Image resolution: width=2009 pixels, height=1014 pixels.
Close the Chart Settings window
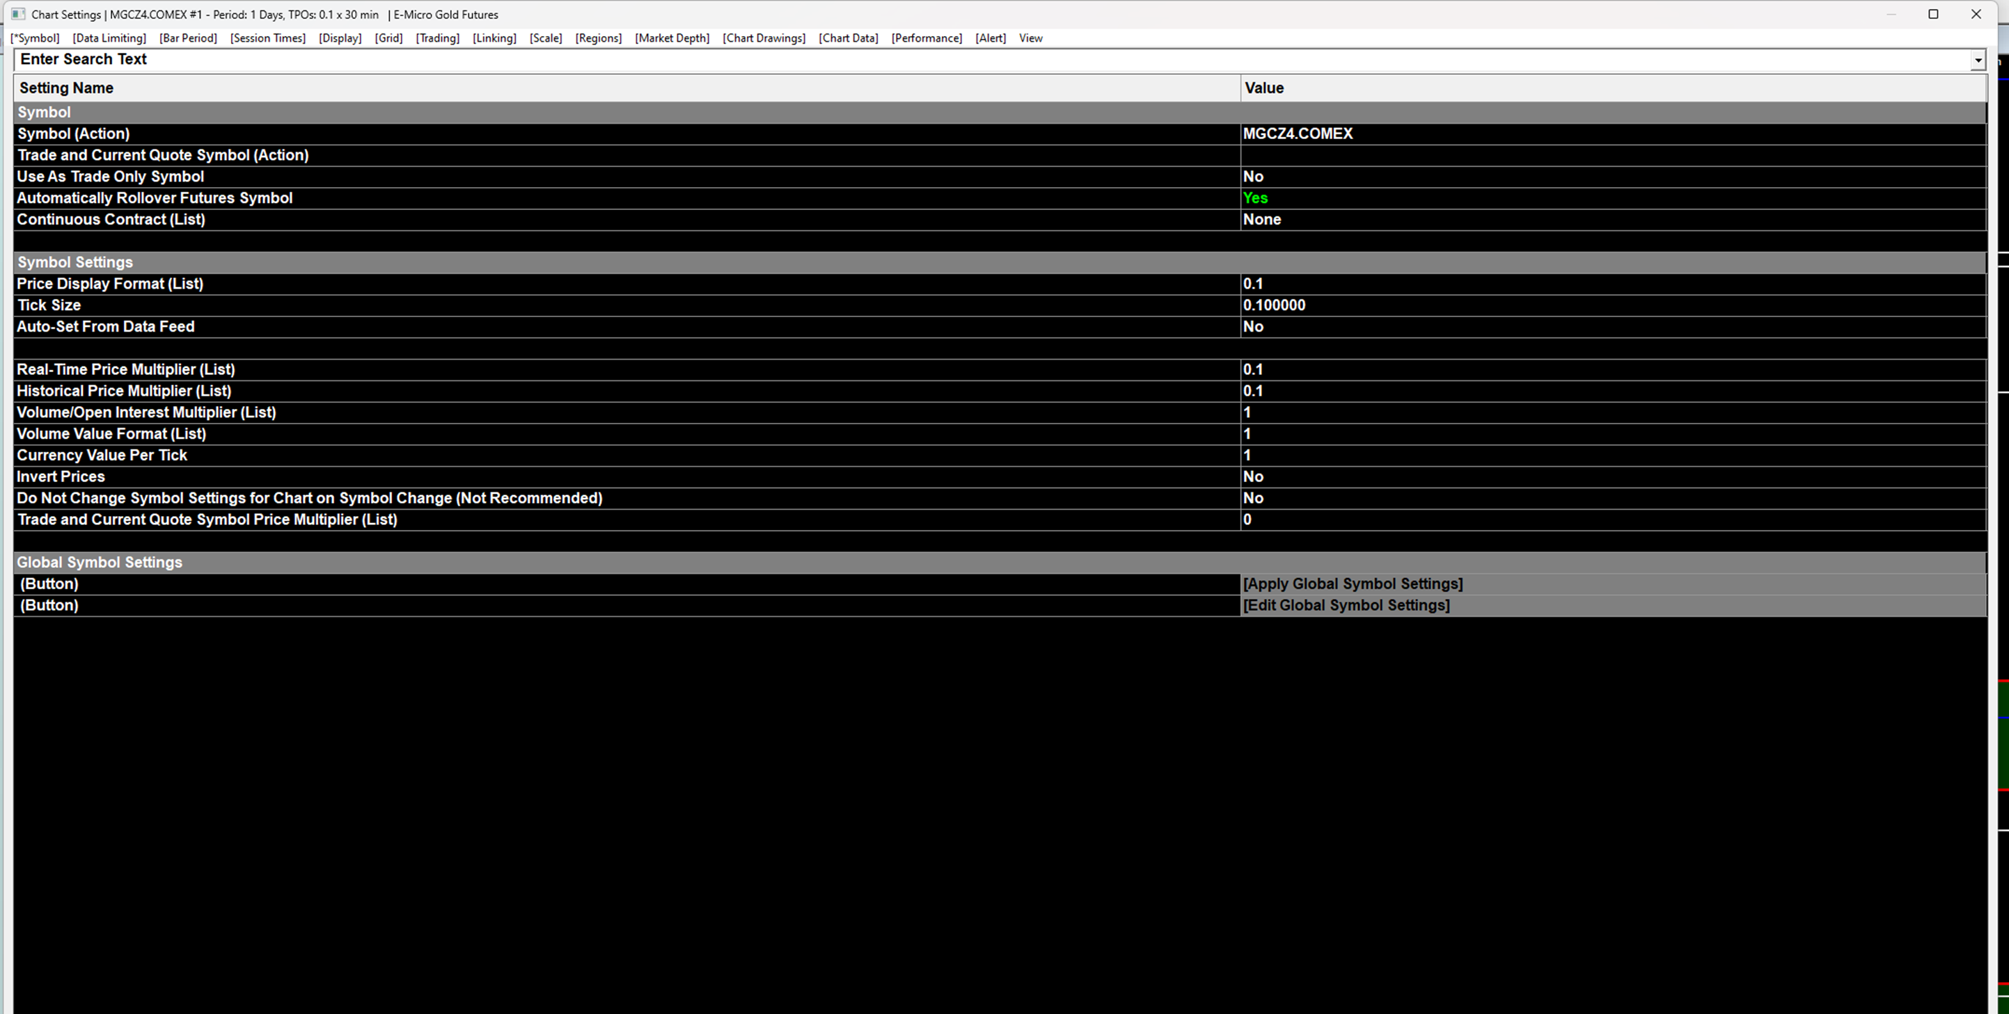[x=1976, y=14]
